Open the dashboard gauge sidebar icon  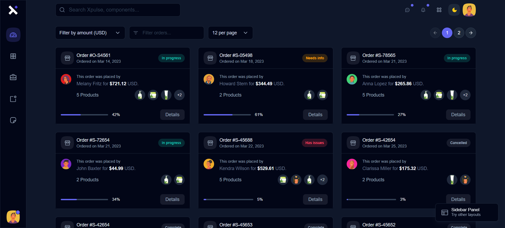(13, 35)
